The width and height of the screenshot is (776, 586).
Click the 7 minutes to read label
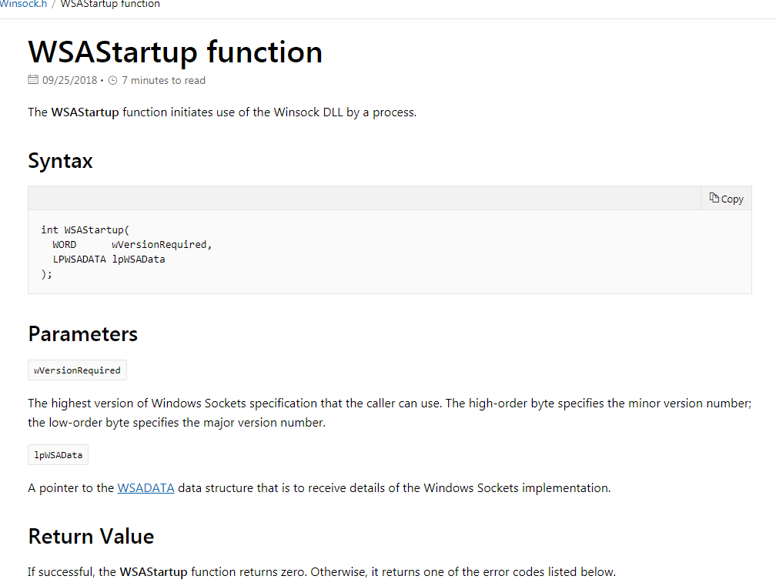(x=163, y=80)
